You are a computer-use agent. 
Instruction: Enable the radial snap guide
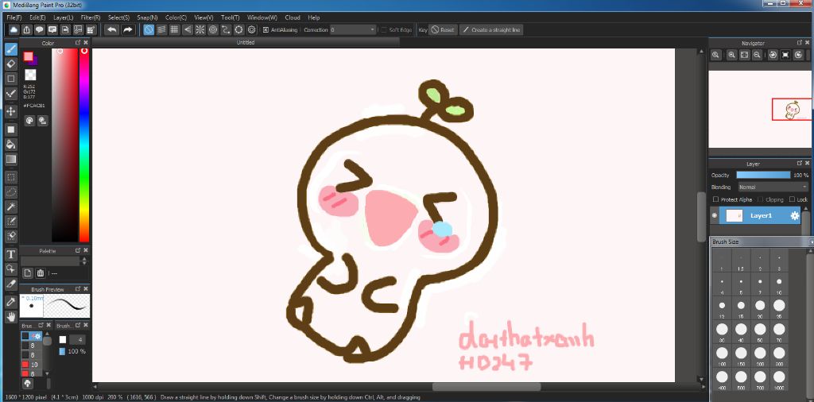point(200,29)
